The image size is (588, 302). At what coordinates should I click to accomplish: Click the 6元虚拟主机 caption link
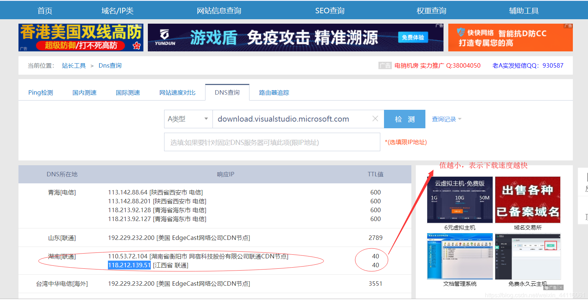460,228
